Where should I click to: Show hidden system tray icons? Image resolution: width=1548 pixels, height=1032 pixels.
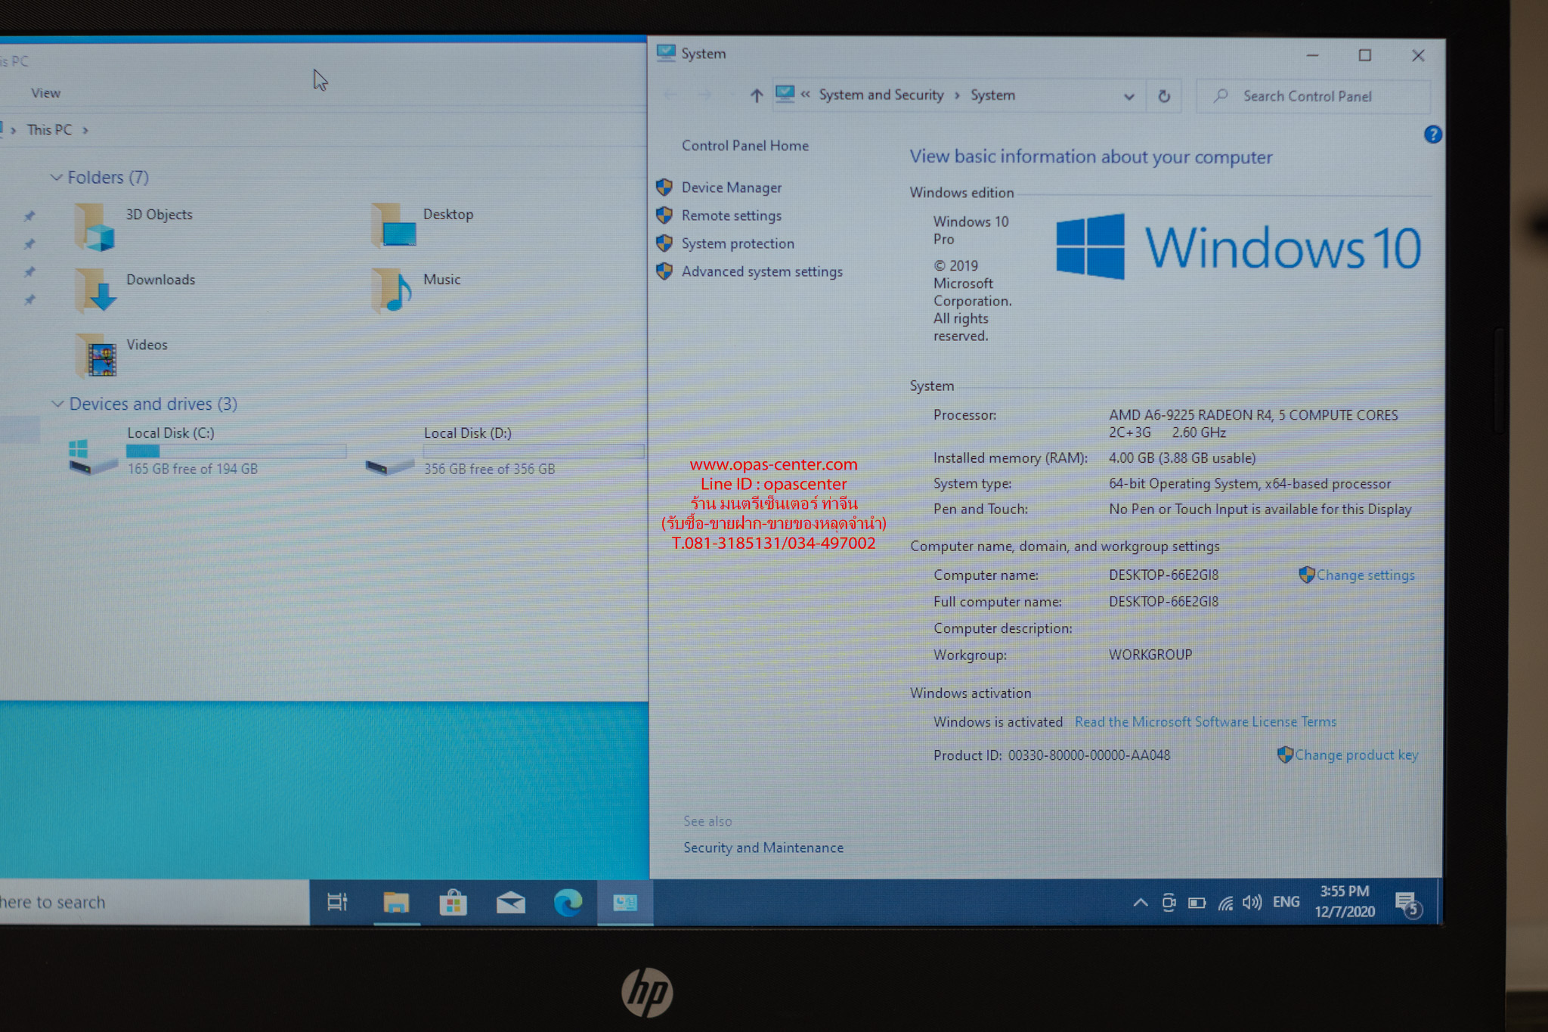[1140, 902]
